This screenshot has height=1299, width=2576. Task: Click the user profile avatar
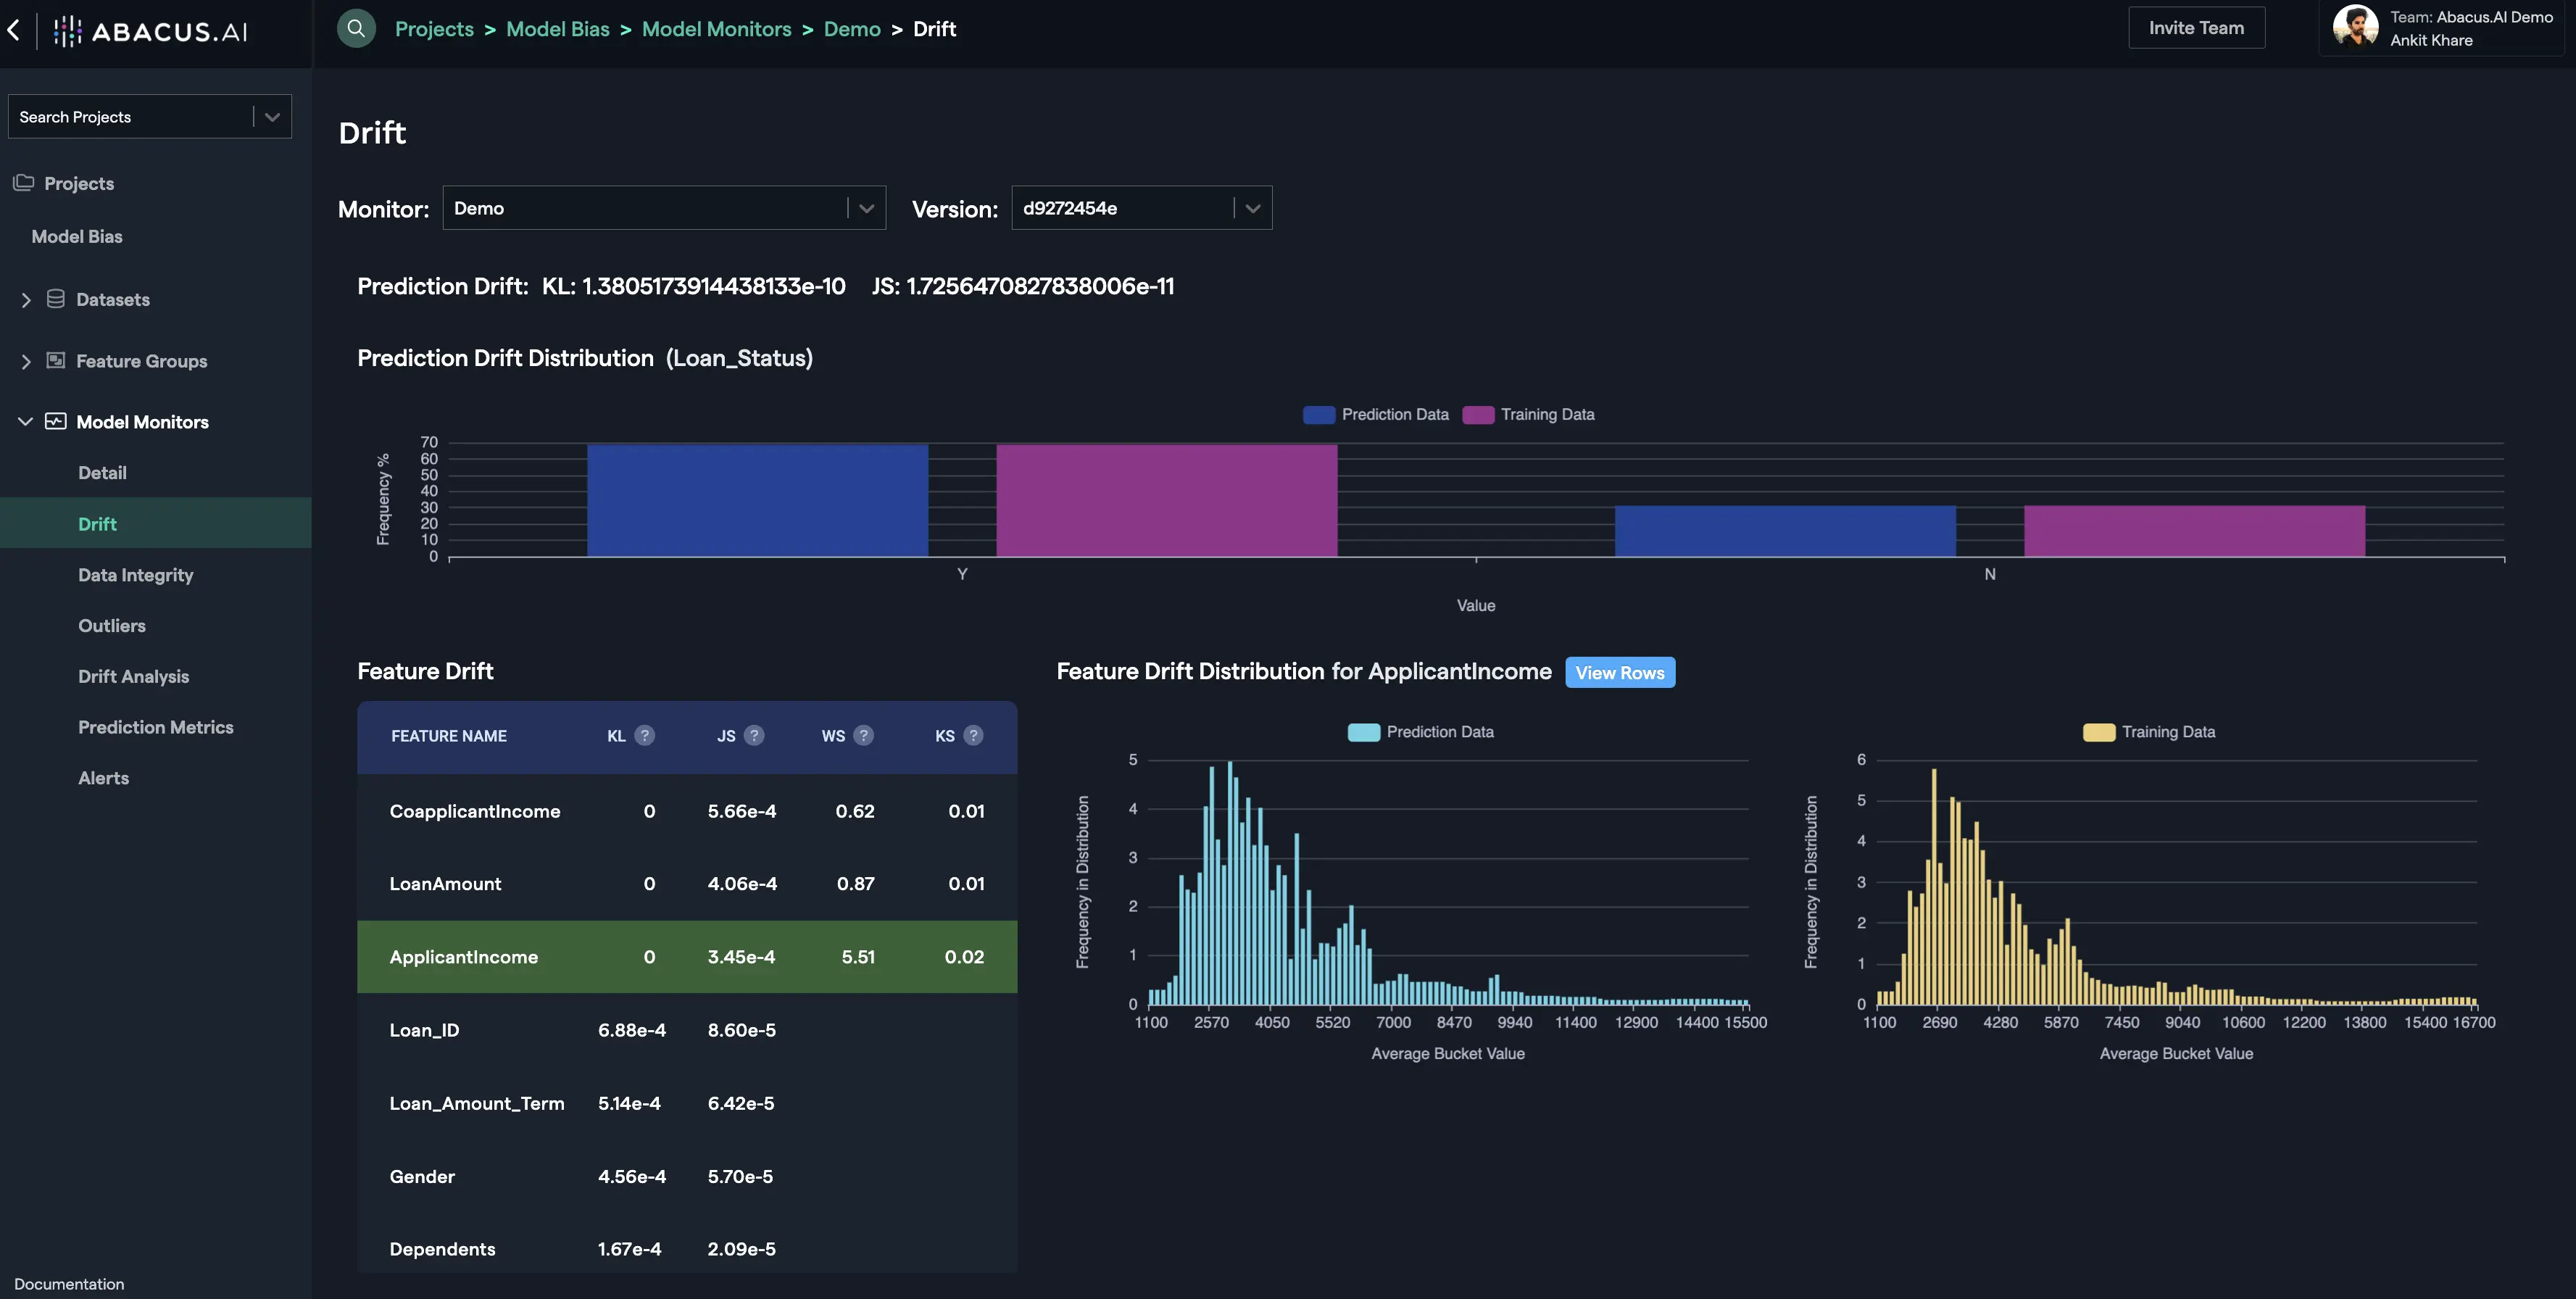click(2355, 26)
